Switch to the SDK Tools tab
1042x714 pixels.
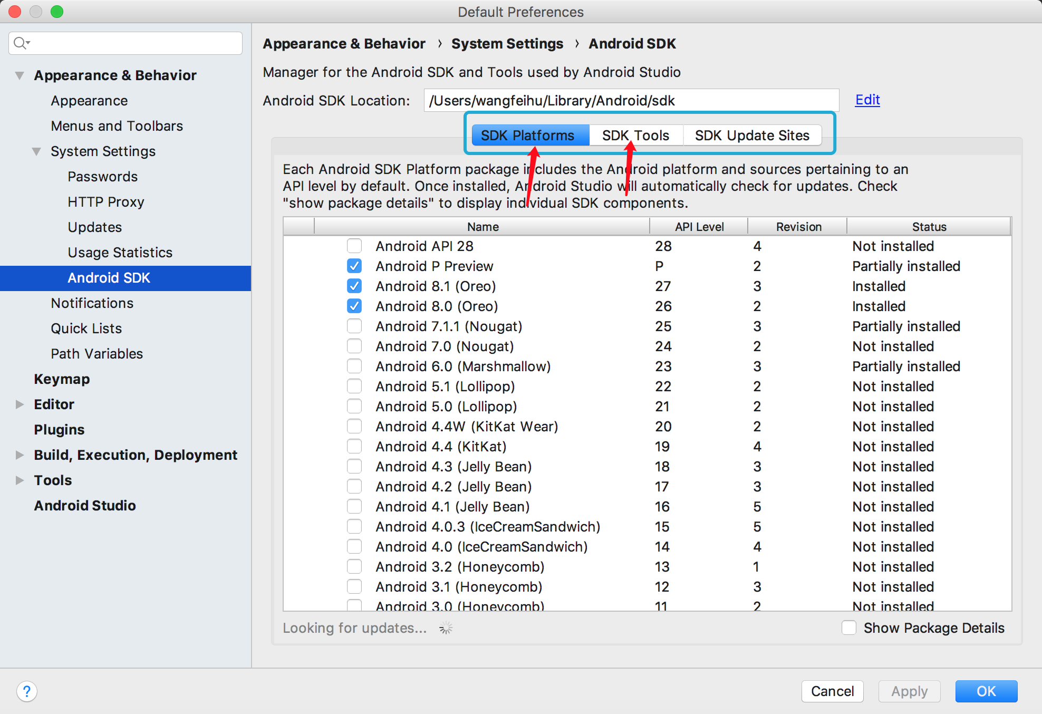tap(635, 135)
